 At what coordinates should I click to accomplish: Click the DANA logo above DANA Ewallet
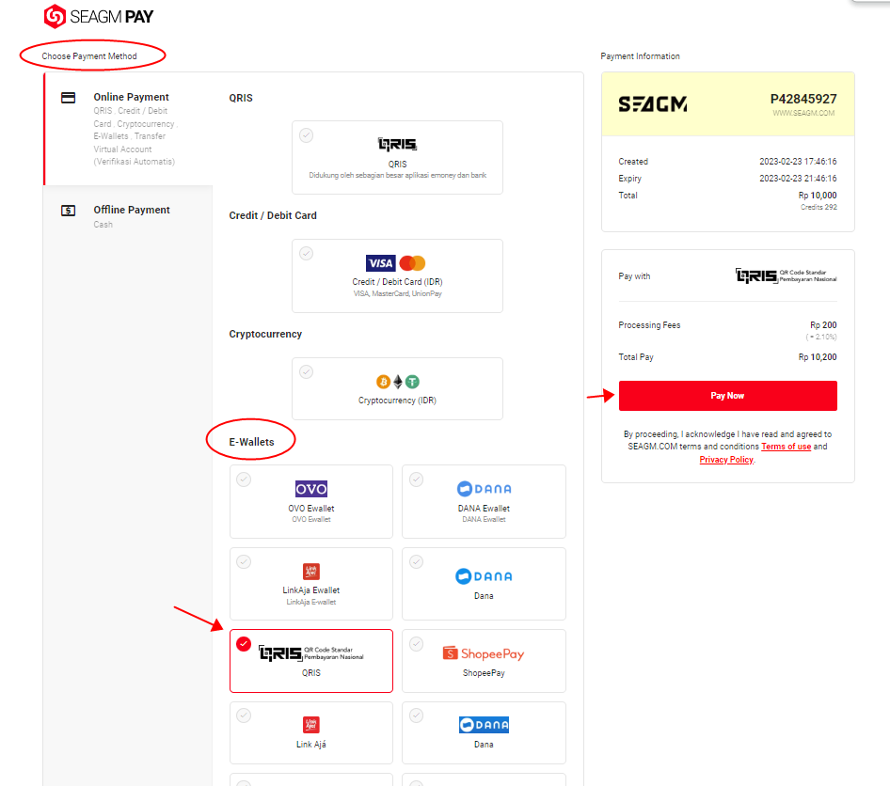point(485,489)
